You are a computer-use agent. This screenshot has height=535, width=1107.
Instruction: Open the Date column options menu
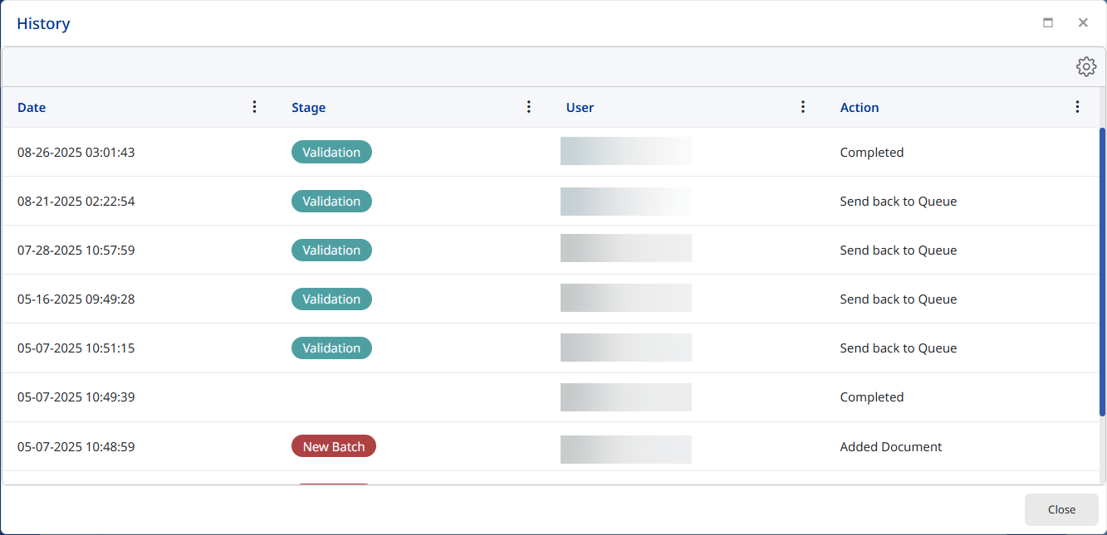click(x=255, y=107)
